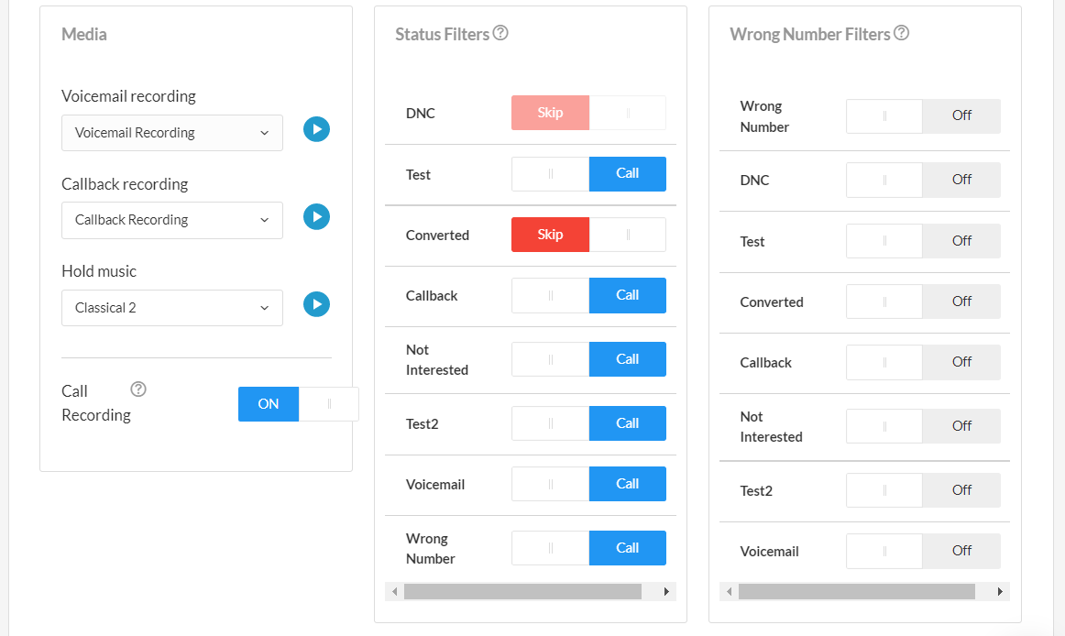
Task: Click help icon next to Status Filters
Action: [x=500, y=33]
